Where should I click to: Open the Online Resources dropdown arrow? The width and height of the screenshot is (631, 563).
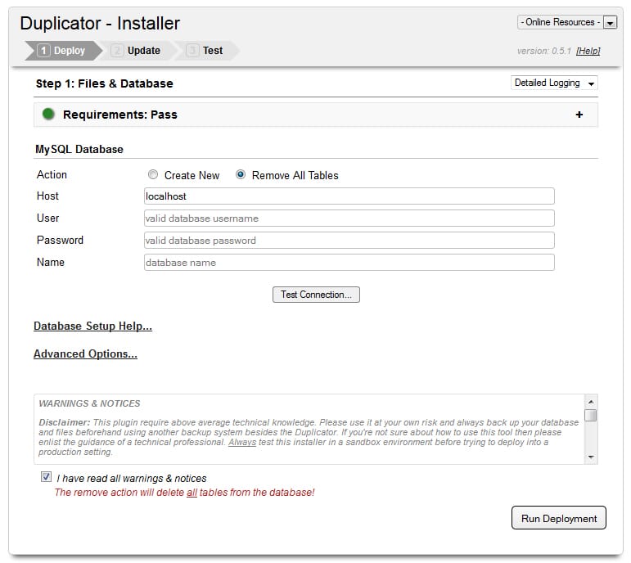coord(609,23)
